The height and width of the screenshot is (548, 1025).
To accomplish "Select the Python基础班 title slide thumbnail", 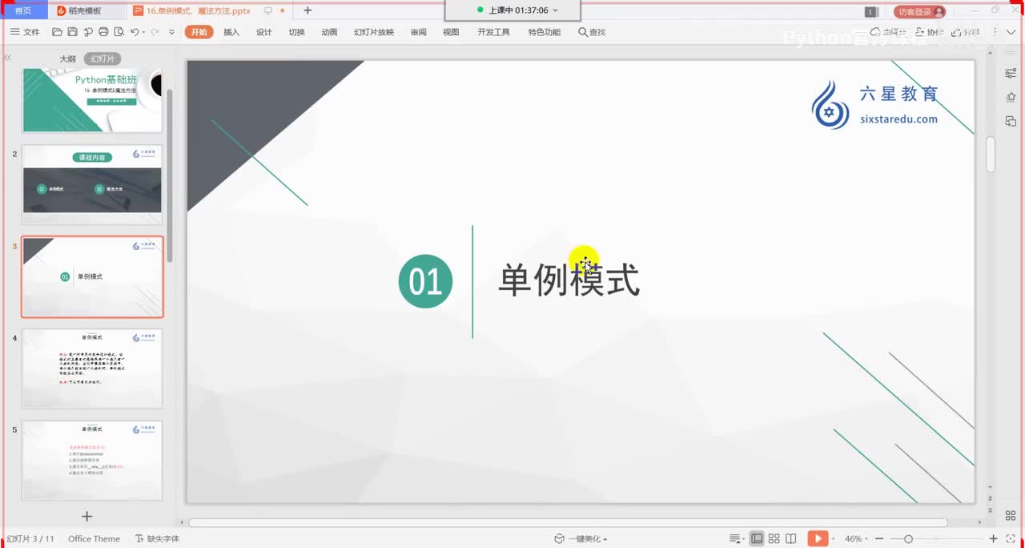I will (92, 100).
